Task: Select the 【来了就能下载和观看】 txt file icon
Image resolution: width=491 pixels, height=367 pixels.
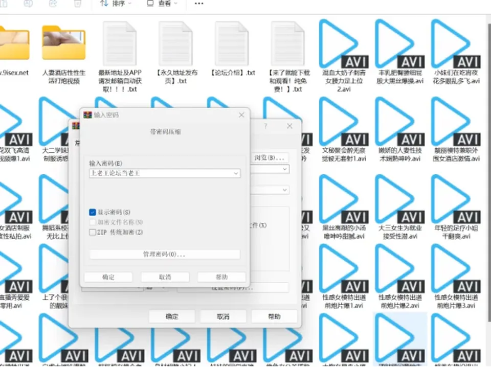Action: (287, 43)
